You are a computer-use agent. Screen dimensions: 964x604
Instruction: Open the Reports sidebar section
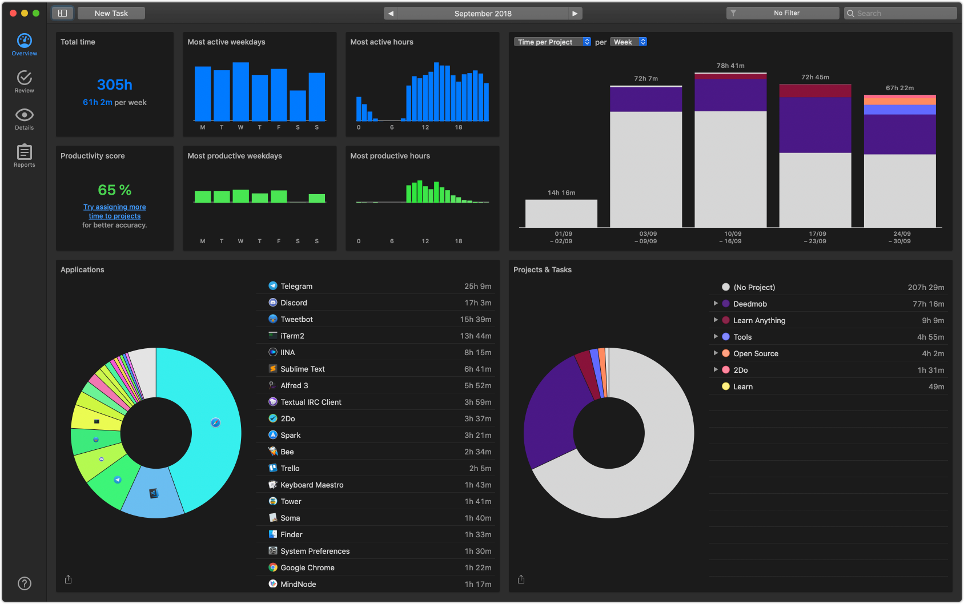[24, 156]
